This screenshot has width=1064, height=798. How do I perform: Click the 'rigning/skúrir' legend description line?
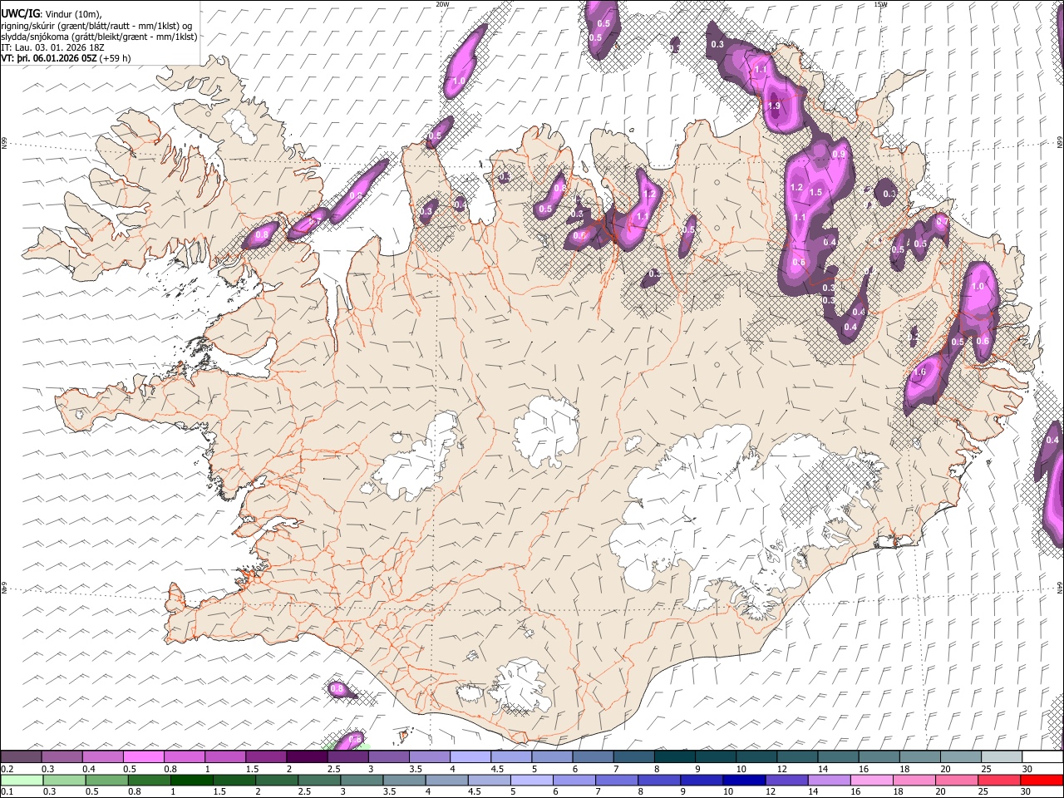click(x=96, y=27)
